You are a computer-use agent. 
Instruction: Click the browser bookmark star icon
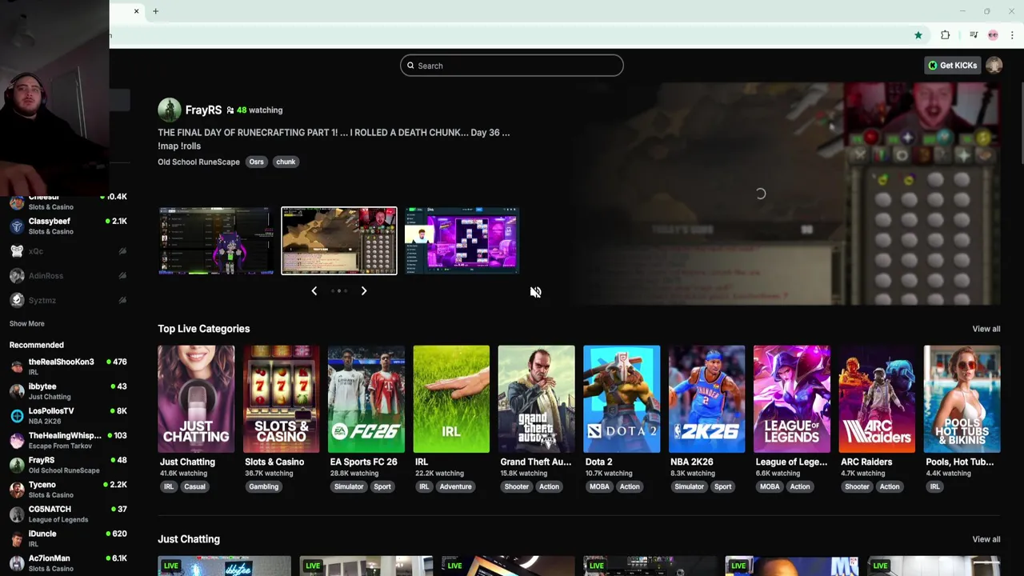pos(918,35)
